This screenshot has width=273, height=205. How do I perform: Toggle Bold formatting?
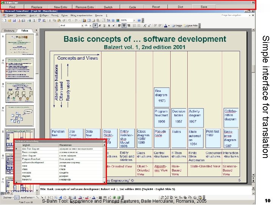(95, 26)
